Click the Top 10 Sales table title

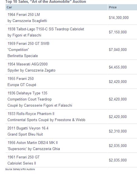[x=46, y=2]
